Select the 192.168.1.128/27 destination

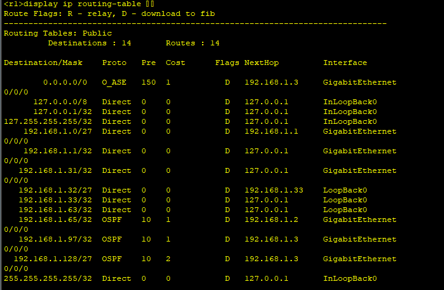click(53, 259)
